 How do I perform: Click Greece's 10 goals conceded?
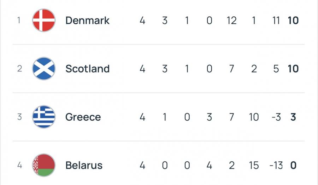[x=254, y=117]
